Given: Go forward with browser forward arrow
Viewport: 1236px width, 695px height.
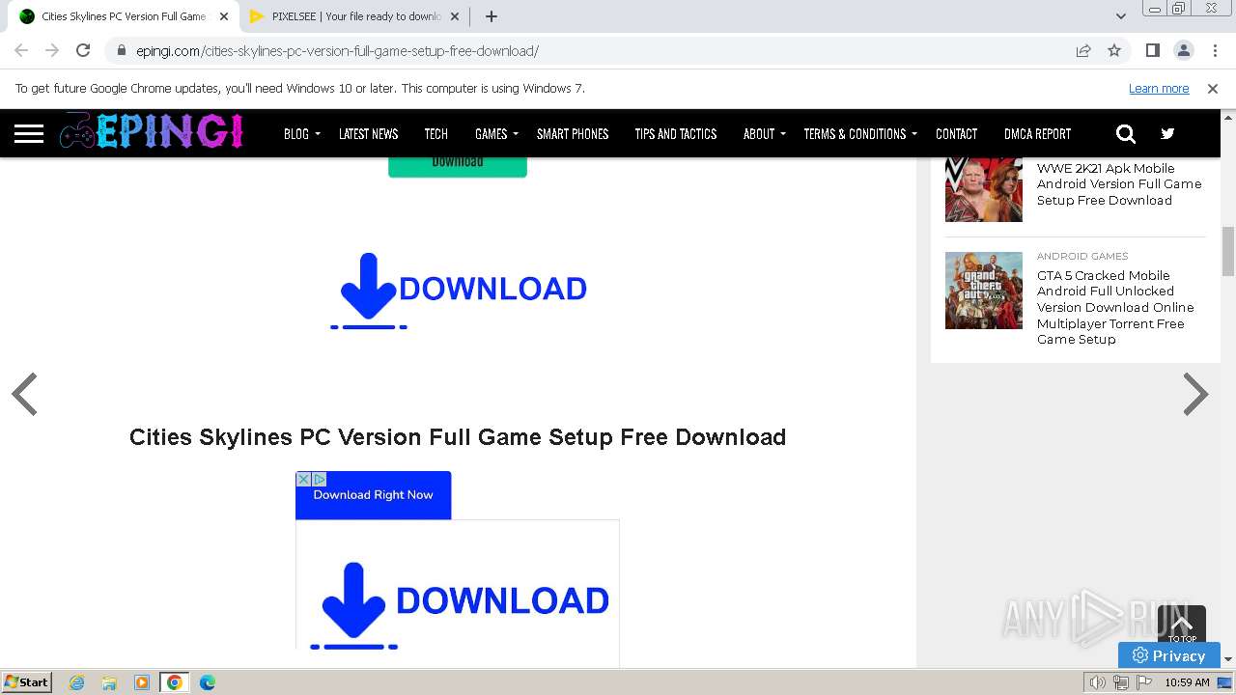Looking at the screenshot, I should click(52, 50).
